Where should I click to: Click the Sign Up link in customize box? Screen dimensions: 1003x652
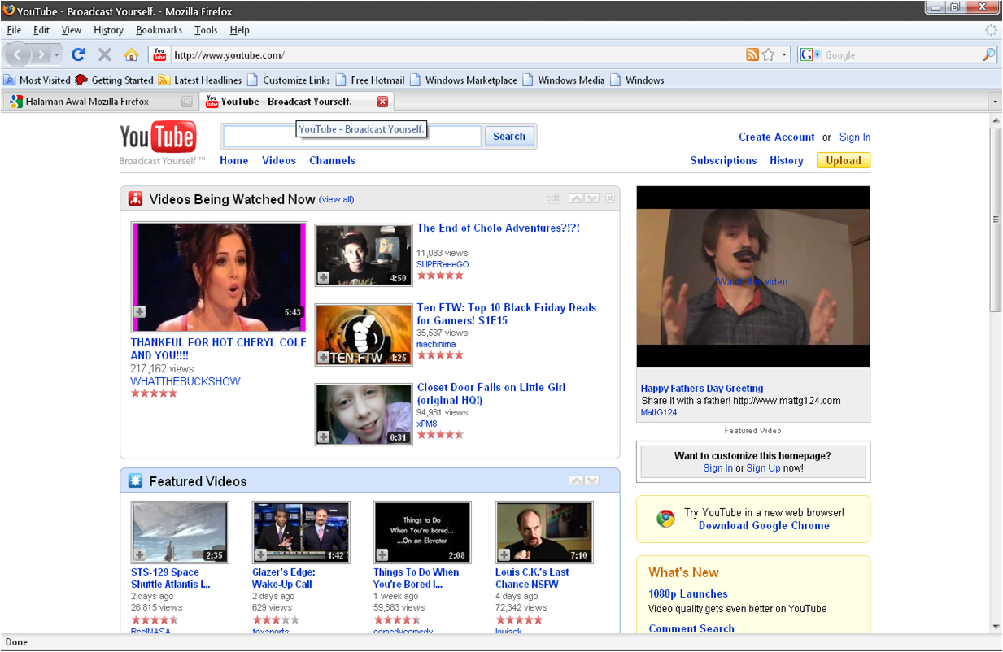click(x=763, y=468)
